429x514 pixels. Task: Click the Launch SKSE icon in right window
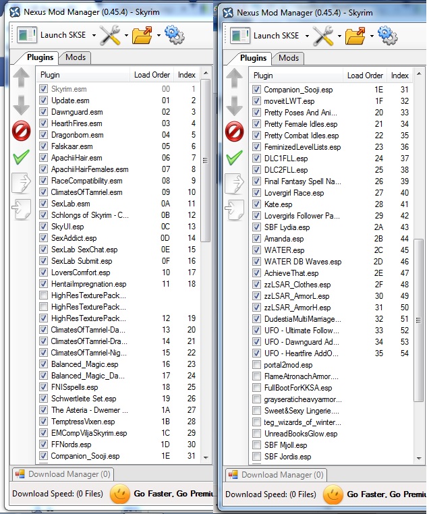[240, 36]
